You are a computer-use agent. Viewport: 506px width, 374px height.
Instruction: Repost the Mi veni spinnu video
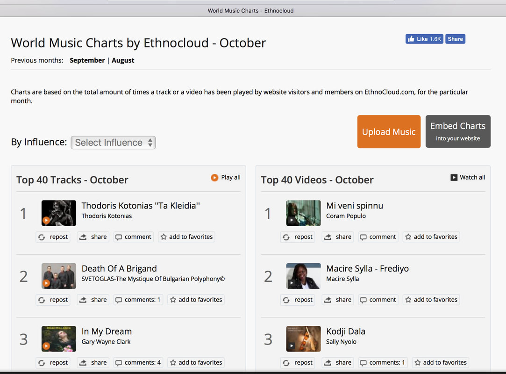[298, 237]
